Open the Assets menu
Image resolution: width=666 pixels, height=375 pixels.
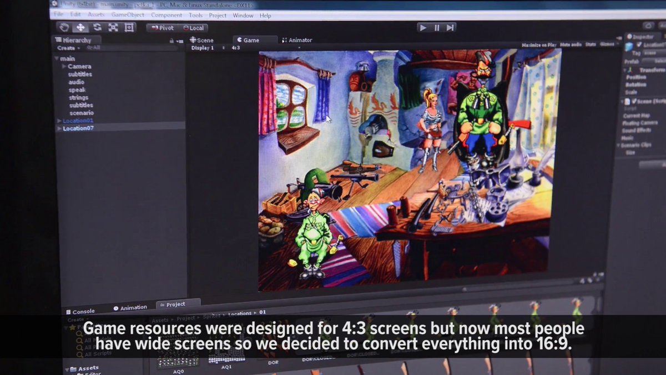(x=96, y=14)
